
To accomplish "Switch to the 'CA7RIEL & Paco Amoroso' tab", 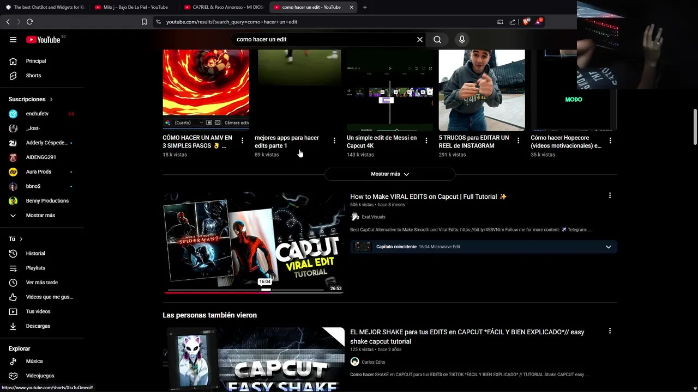I will (225, 7).
